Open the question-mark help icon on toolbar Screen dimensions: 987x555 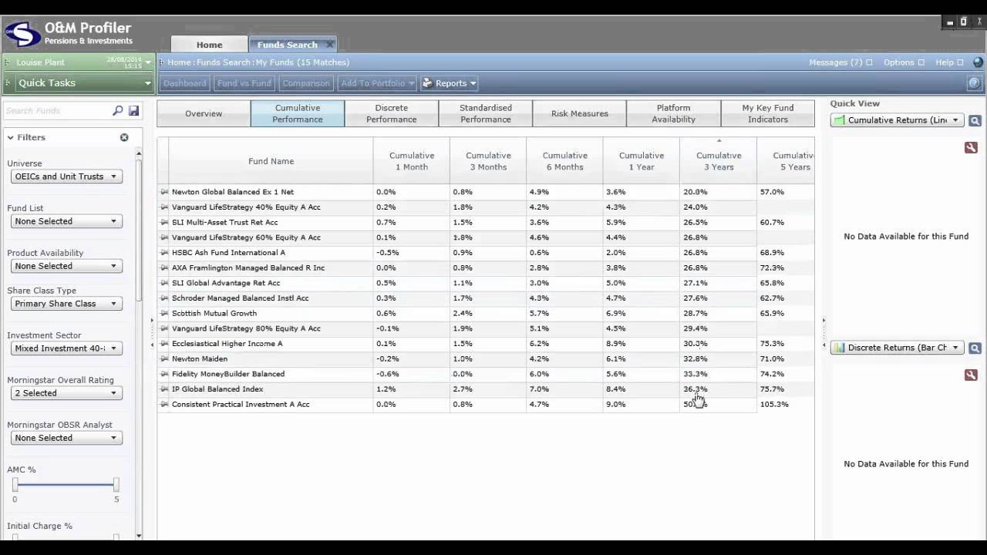974,83
